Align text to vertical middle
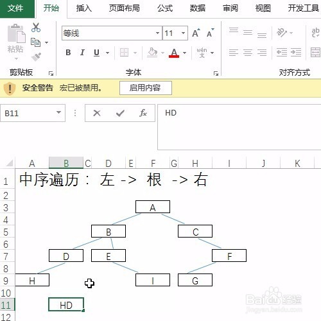The height and width of the screenshot is (321, 321). click(x=248, y=33)
